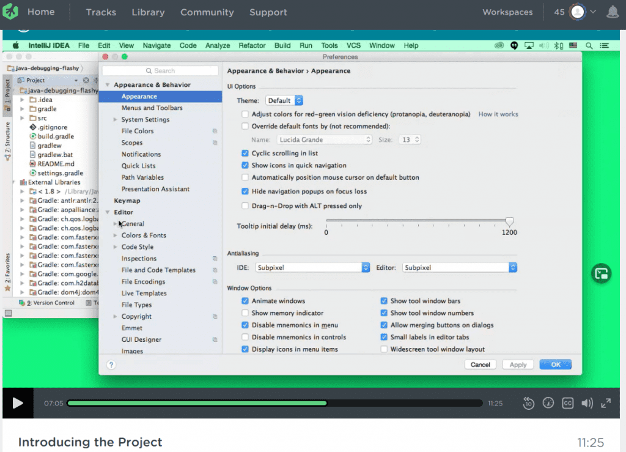Click the .gitignore file icon
This screenshot has height=452, width=626.
click(x=33, y=127)
